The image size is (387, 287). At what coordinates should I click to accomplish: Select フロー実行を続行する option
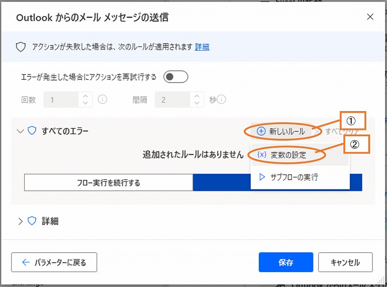coord(108,183)
